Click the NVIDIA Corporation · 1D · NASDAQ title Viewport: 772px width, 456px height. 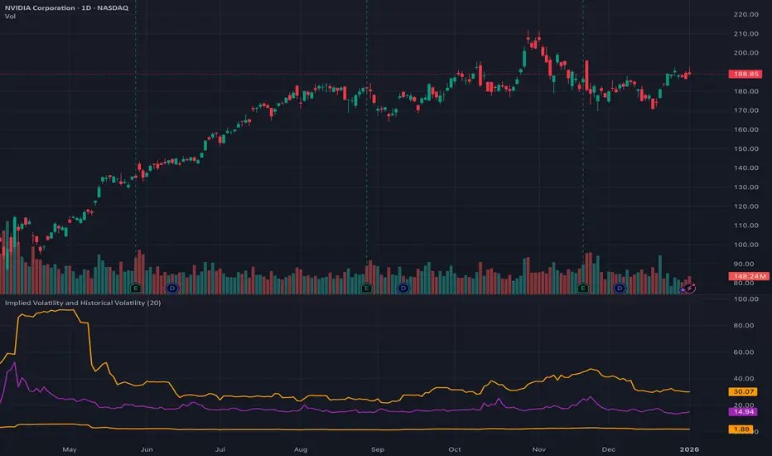tap(66, 8)
